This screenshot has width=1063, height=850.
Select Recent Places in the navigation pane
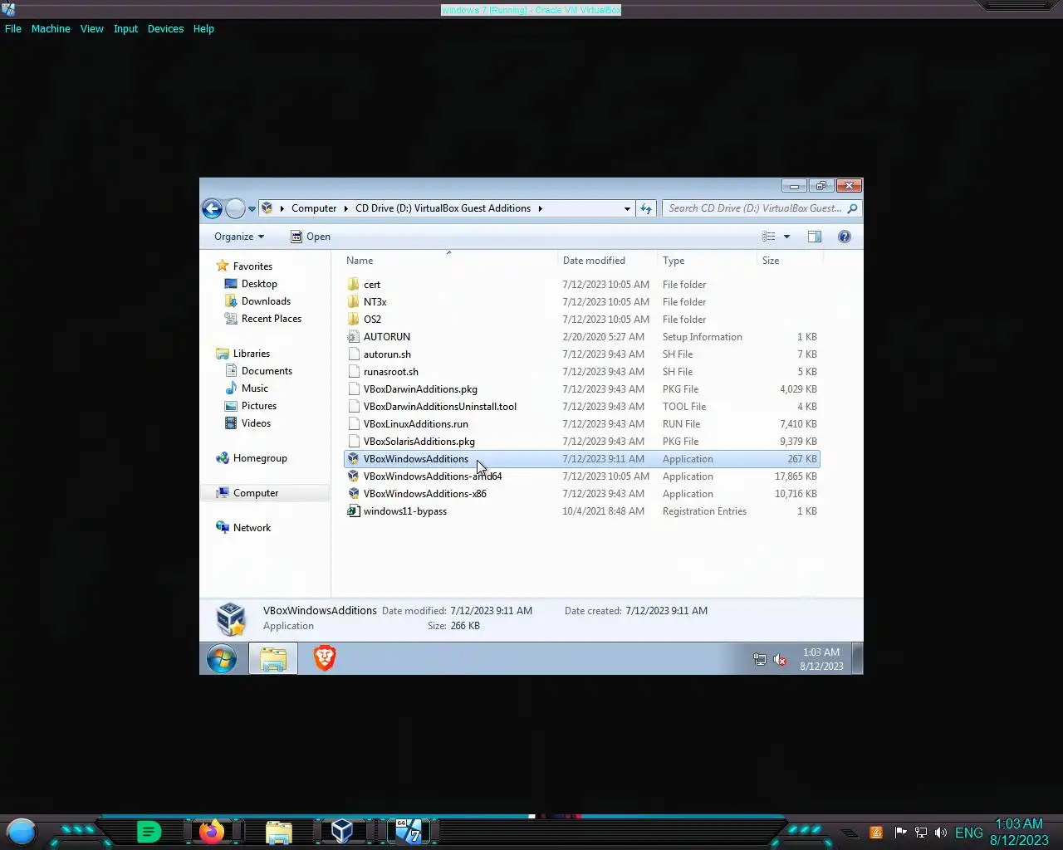271,319
